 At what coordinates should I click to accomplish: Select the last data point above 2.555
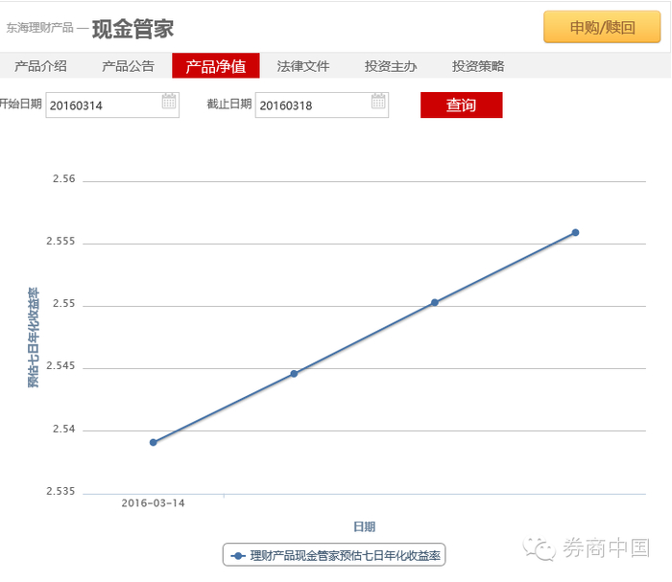tap(576, 232)
